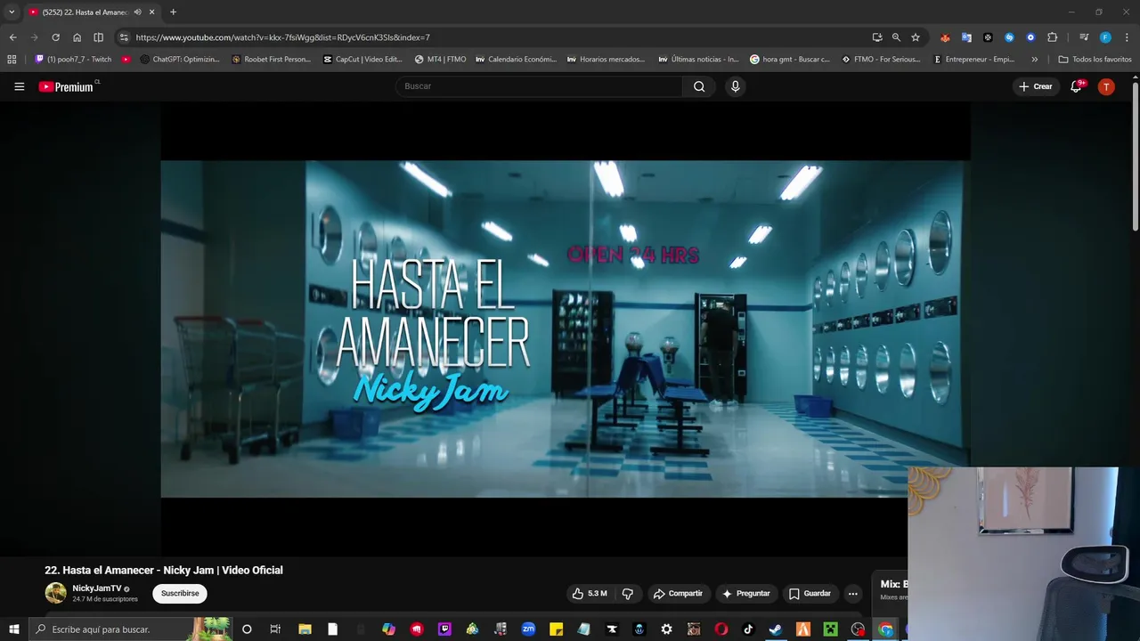1140x641 pixels.
Task: Click the browser address bar URL
Action: pos(282,37)
